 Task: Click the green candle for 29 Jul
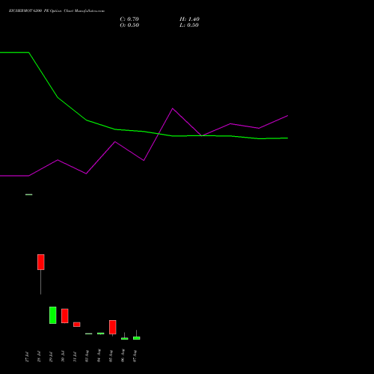[53, 315]
